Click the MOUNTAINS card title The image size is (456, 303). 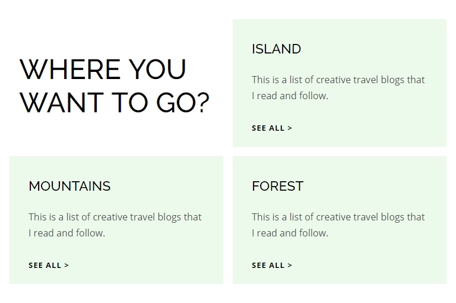[x=69, y=186]
